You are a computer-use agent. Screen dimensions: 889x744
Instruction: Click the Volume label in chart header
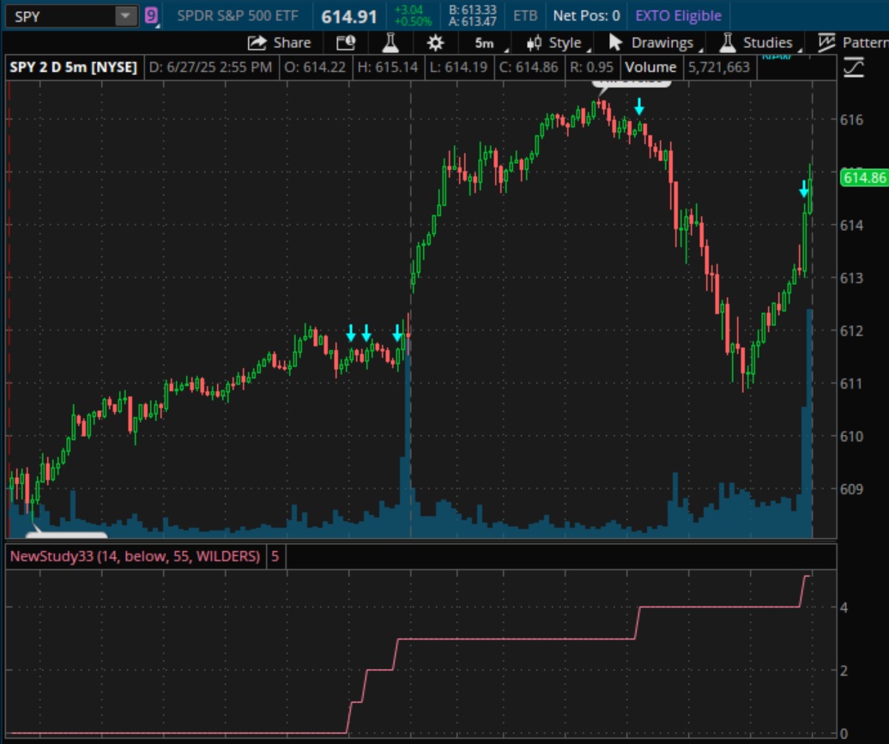(650, 68)
